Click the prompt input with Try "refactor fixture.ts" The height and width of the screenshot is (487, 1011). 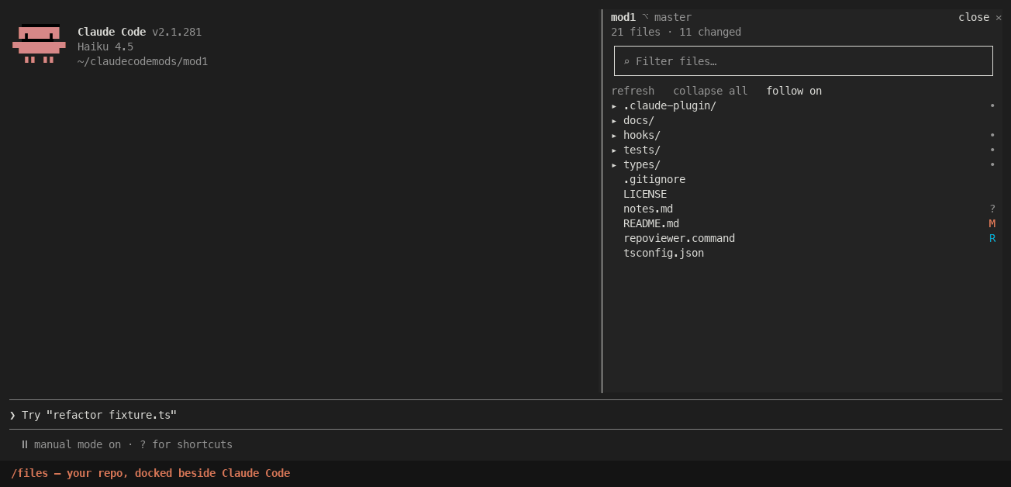505,415
